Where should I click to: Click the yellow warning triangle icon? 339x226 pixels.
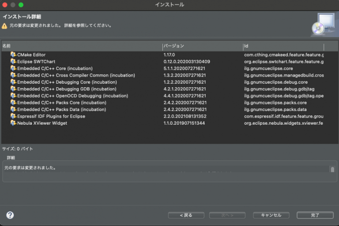pos(4,26)
